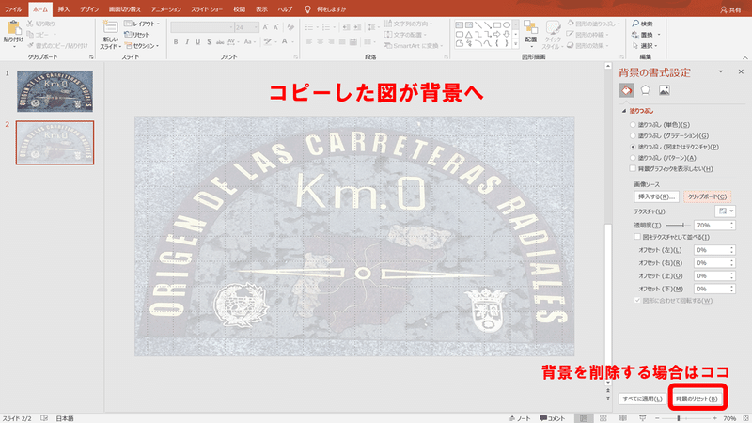Switch to Normal view icon in the status bar
Screen dimensions: 752x423
point(584,418)
